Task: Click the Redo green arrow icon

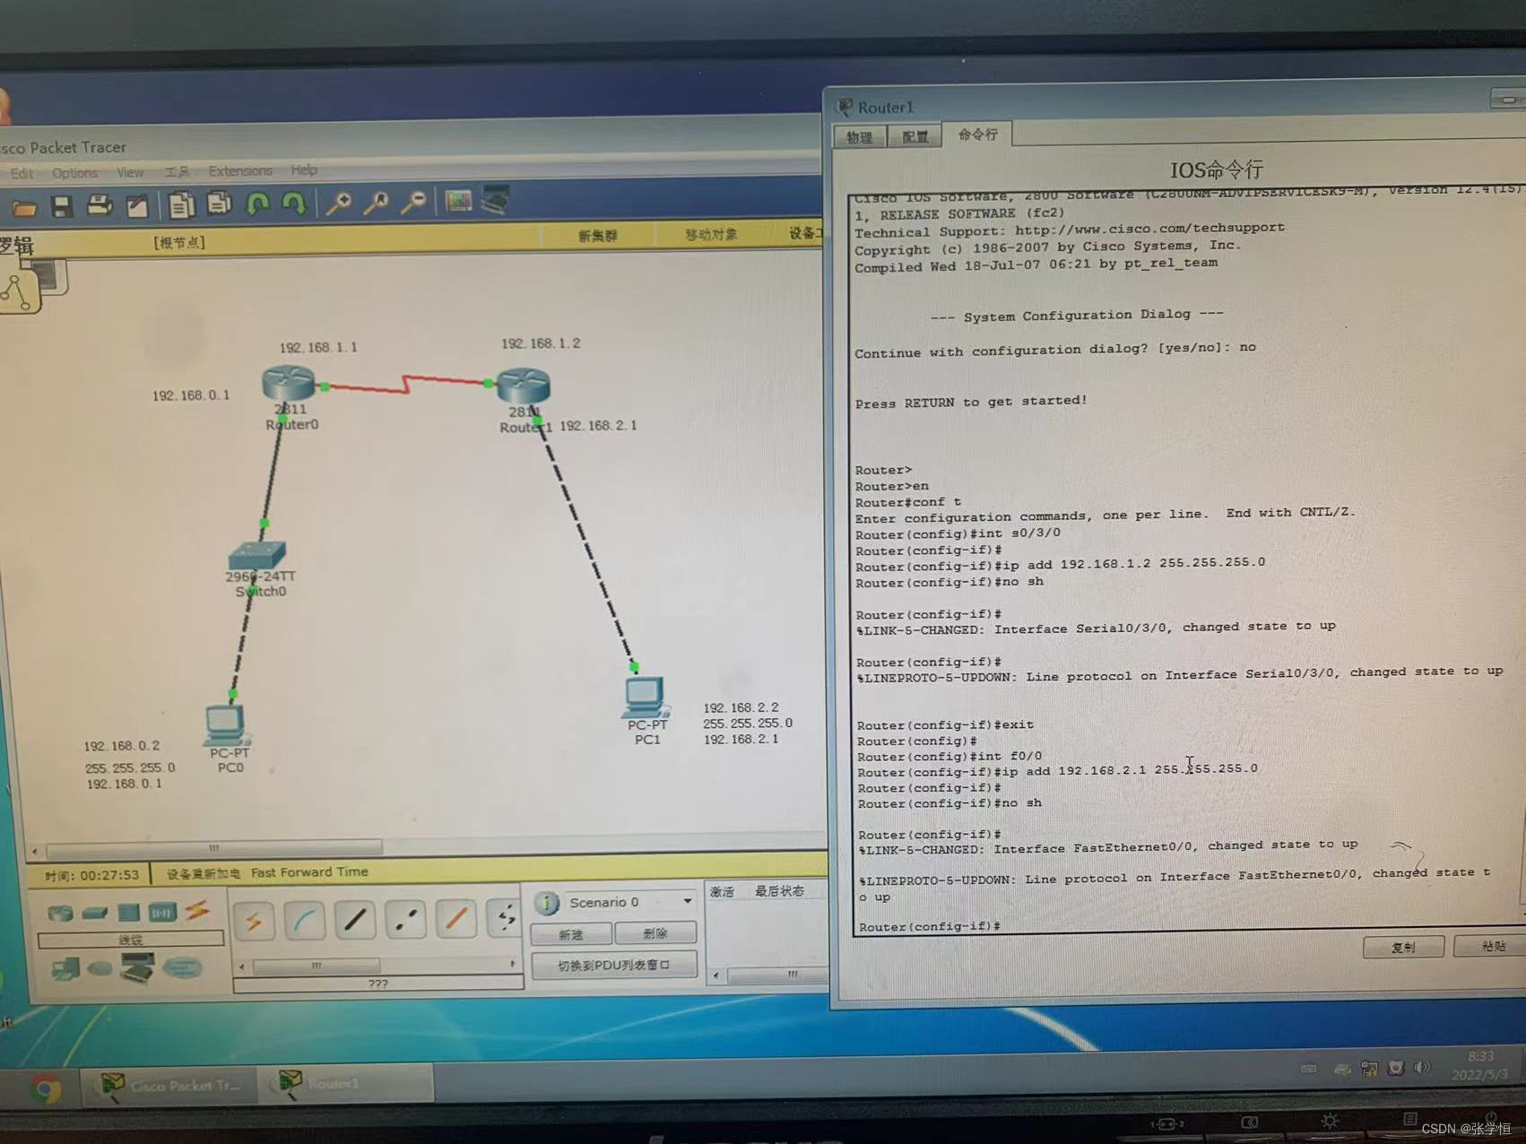Action: click(x=294, y=204)
